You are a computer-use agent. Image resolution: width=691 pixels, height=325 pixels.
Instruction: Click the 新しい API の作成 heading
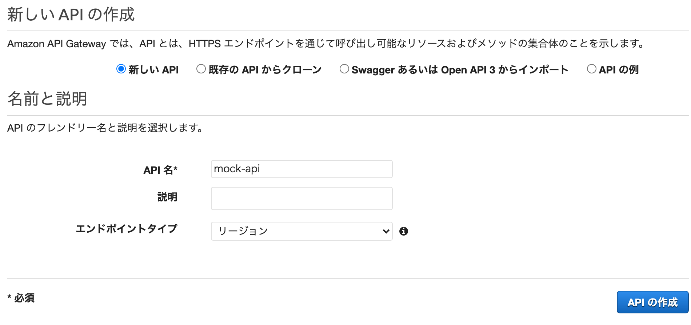[x=71, y=15]
